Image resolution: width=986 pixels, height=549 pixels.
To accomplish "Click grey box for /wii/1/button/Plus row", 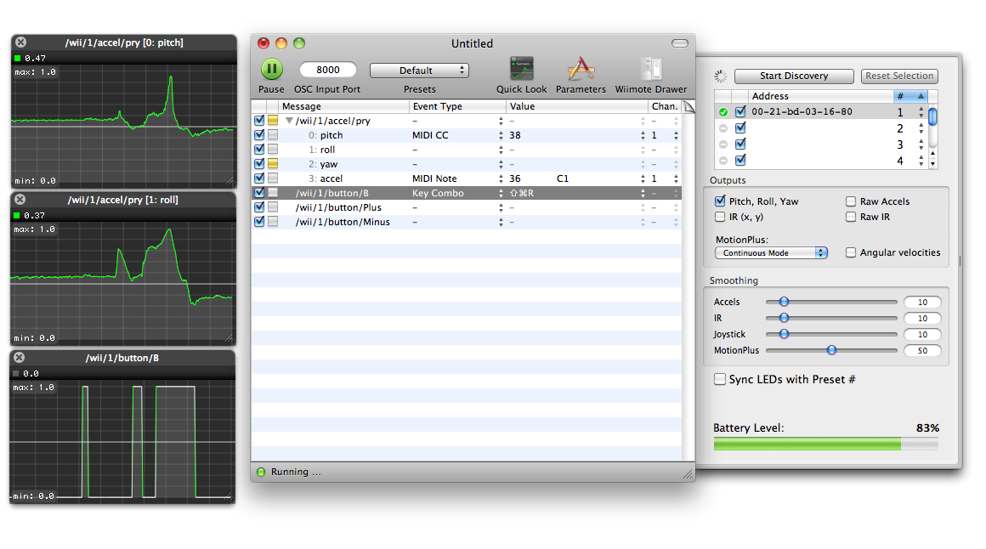I will coord(273,207).
